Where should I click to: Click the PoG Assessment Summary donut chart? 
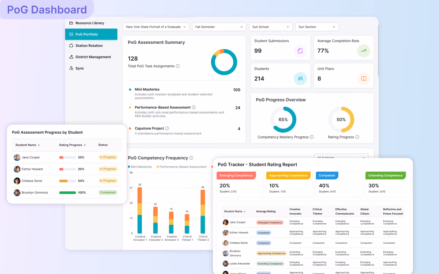[224, 62]
